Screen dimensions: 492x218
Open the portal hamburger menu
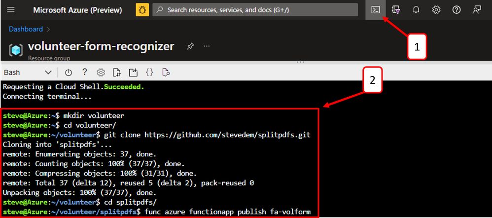[x=11, y=10]
